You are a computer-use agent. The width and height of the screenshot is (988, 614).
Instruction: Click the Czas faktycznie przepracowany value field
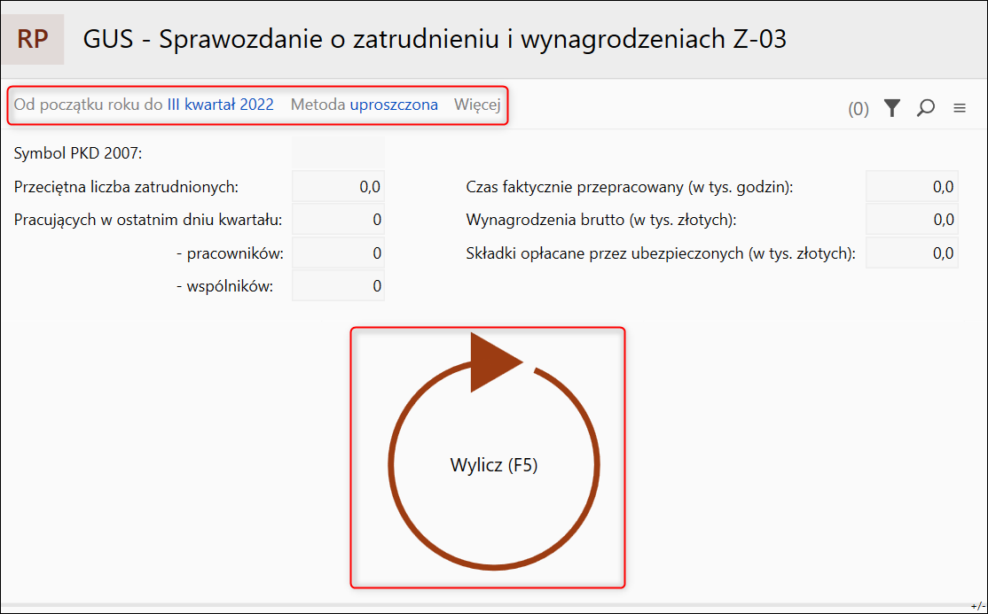[x=912, y=186]
